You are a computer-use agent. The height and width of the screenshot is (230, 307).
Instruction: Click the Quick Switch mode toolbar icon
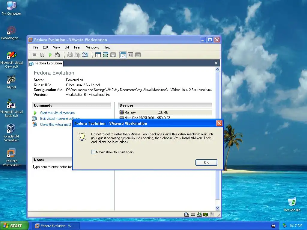coord(113,55)
